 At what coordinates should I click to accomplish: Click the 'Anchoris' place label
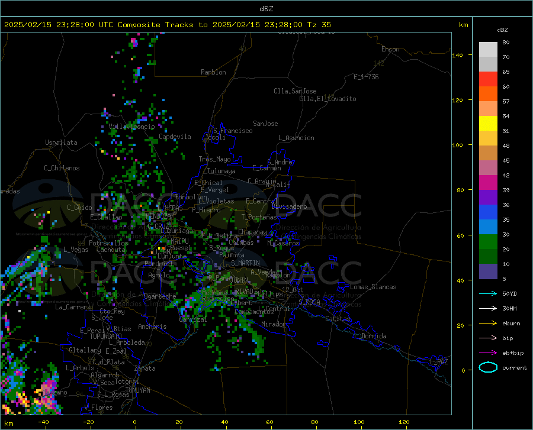(x=152, y=326)
